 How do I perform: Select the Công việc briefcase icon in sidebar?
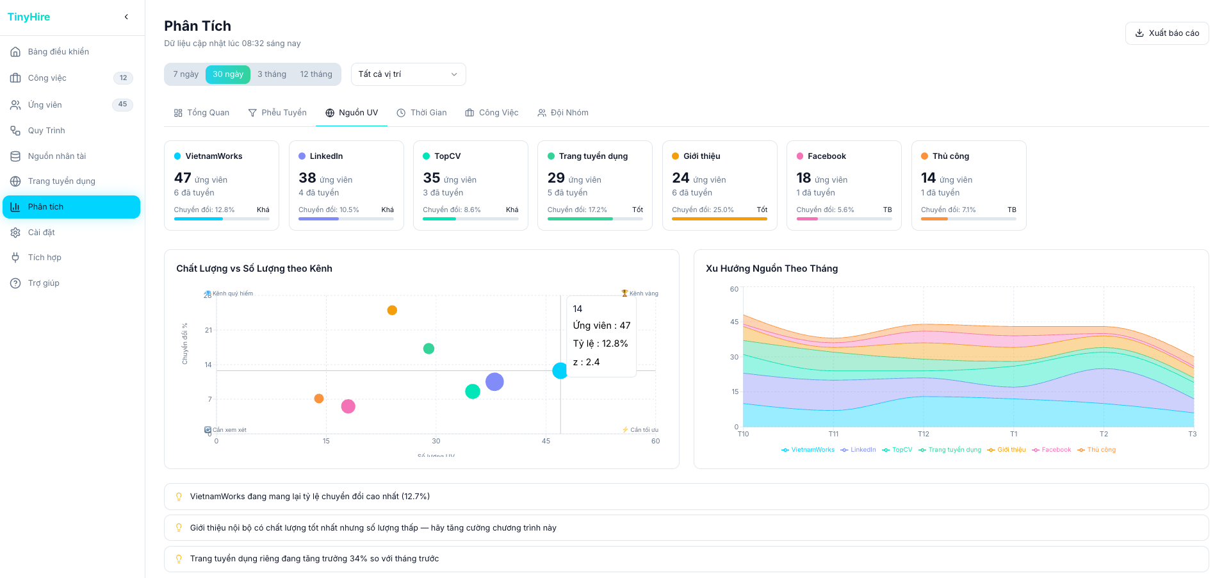15,78
